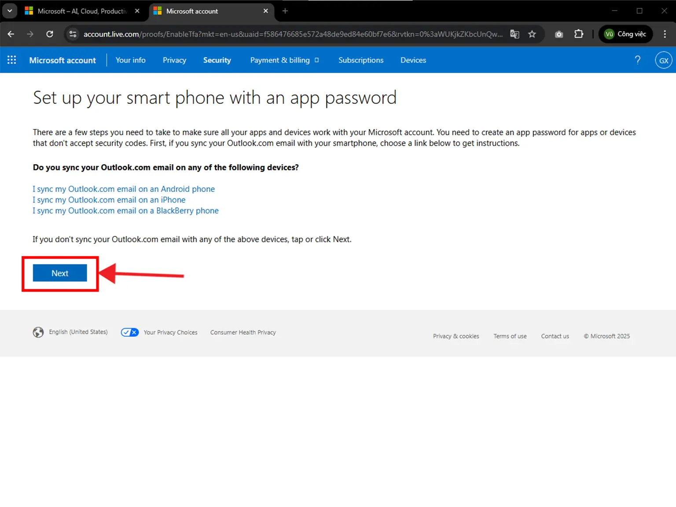The image size is (676, 507).
Task: Select Security in the navigation bar
Action: (217, 60)
